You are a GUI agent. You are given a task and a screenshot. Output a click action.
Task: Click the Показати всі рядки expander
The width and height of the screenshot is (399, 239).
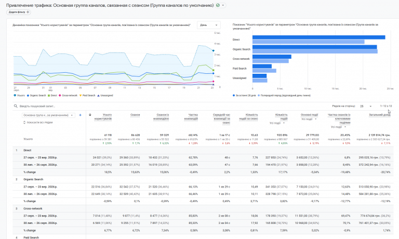38,123
